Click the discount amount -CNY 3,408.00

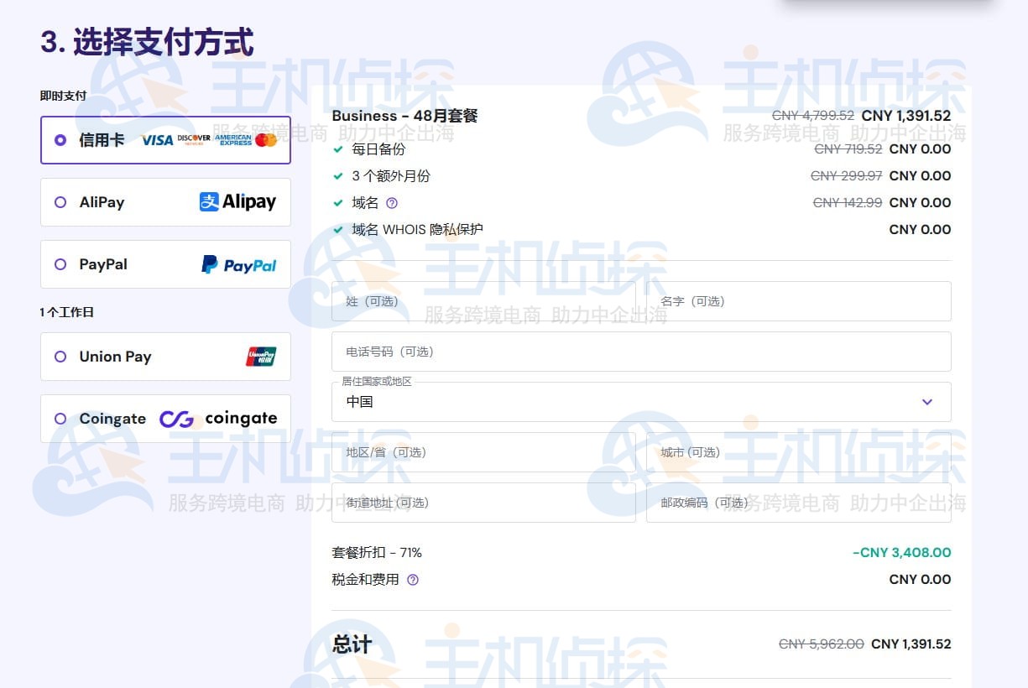(901, 553)
